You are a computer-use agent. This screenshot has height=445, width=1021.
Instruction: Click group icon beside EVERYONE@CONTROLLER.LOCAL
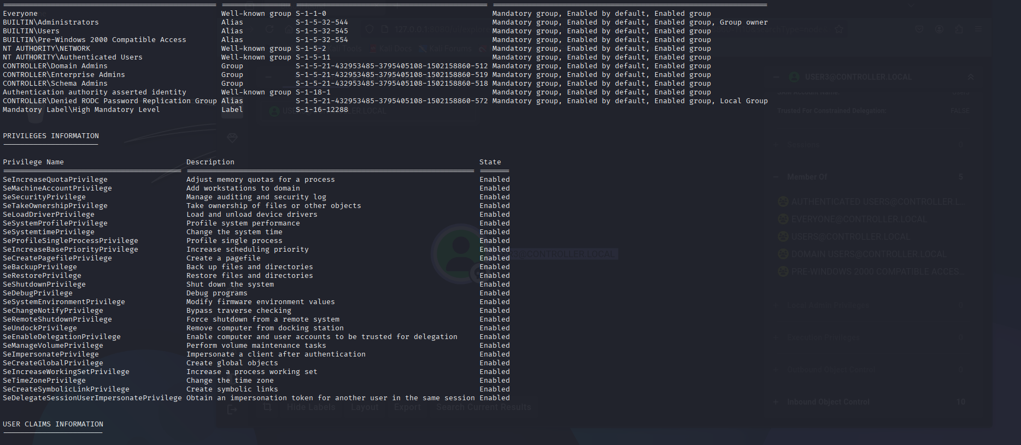click(x=783, y=219)
